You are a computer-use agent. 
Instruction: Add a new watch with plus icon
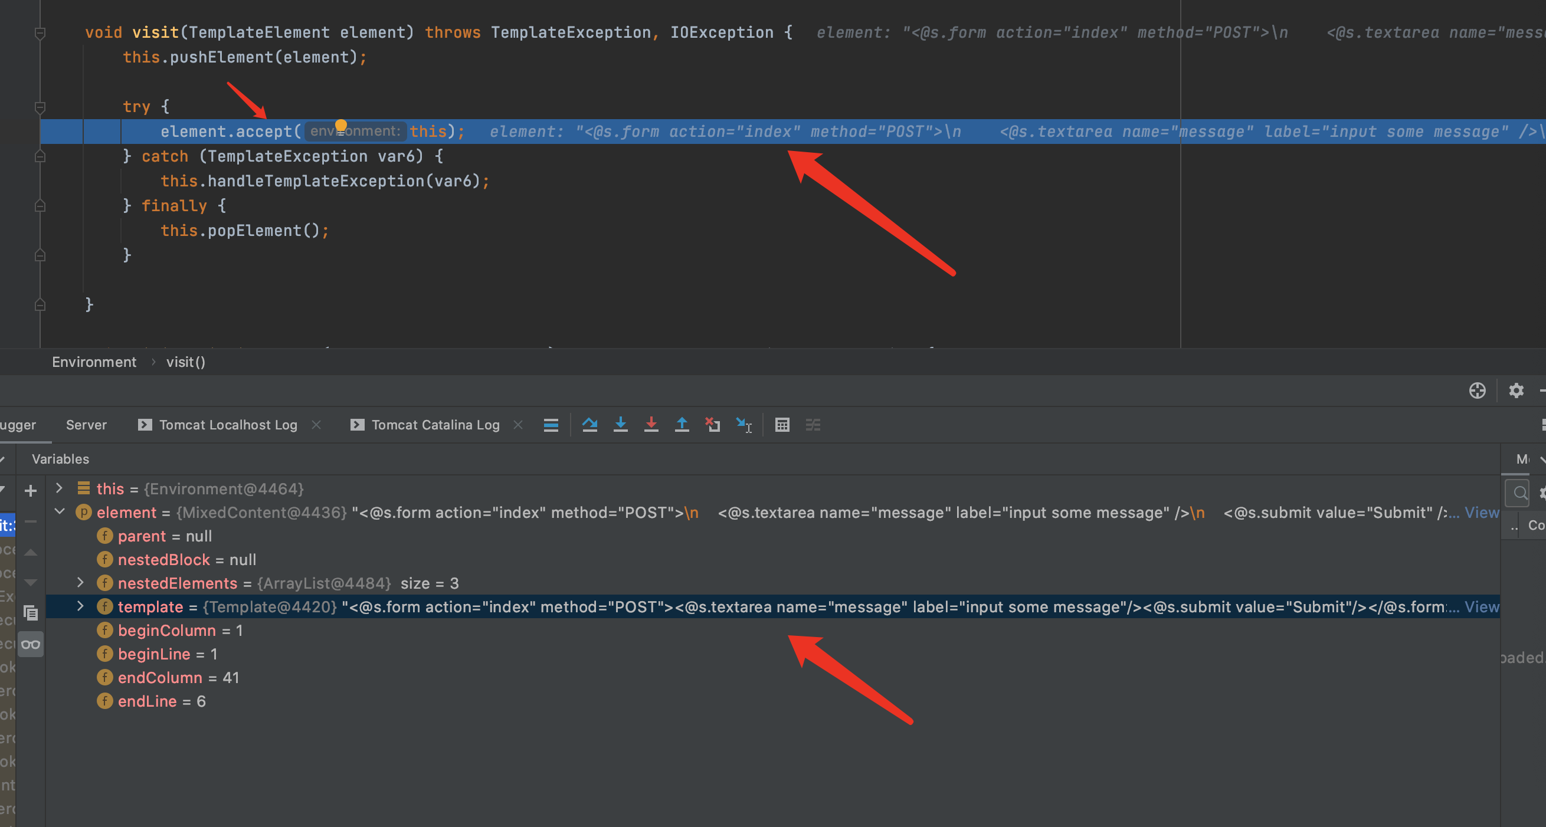tap(31, 491)
